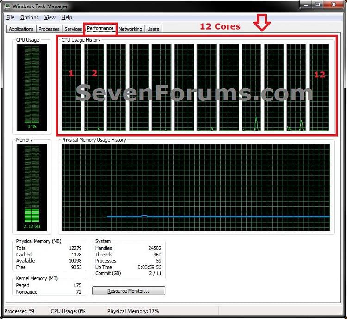The image size is (347, 319).
Task: Click the Physical Memory Usage History graph
Action: pos(196,188)
